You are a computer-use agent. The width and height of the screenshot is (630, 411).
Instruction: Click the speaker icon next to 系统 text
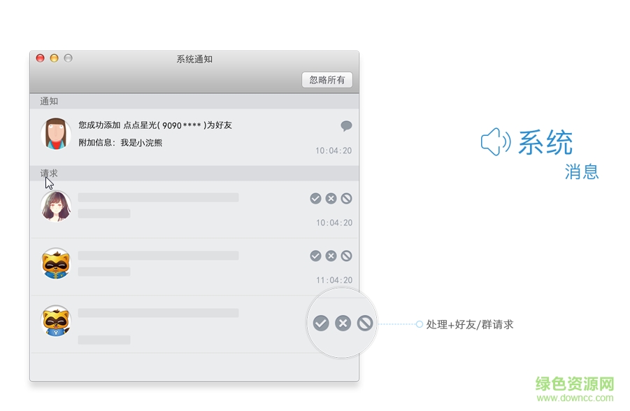click(494, 142)
